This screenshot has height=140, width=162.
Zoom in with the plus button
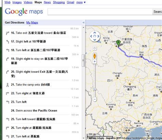(x=95, y=61)
